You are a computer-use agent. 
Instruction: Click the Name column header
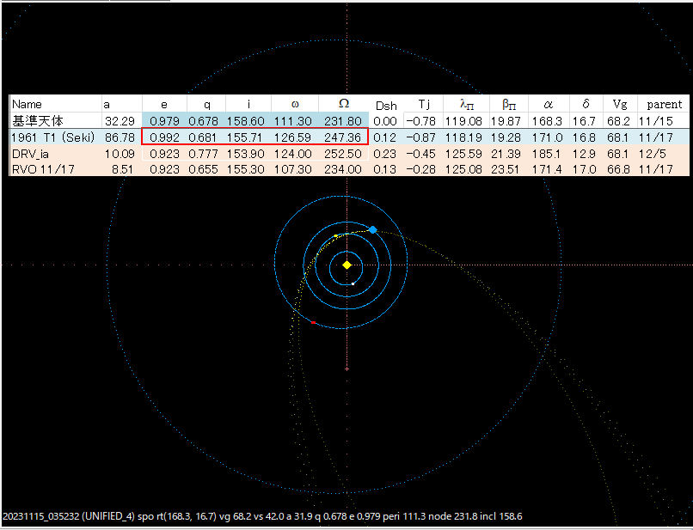point(27,104)
